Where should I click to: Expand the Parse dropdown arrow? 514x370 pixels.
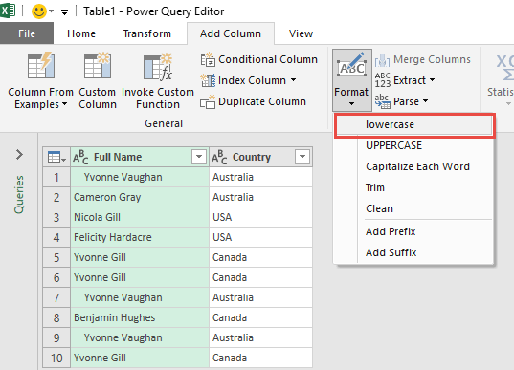[426, 100]
